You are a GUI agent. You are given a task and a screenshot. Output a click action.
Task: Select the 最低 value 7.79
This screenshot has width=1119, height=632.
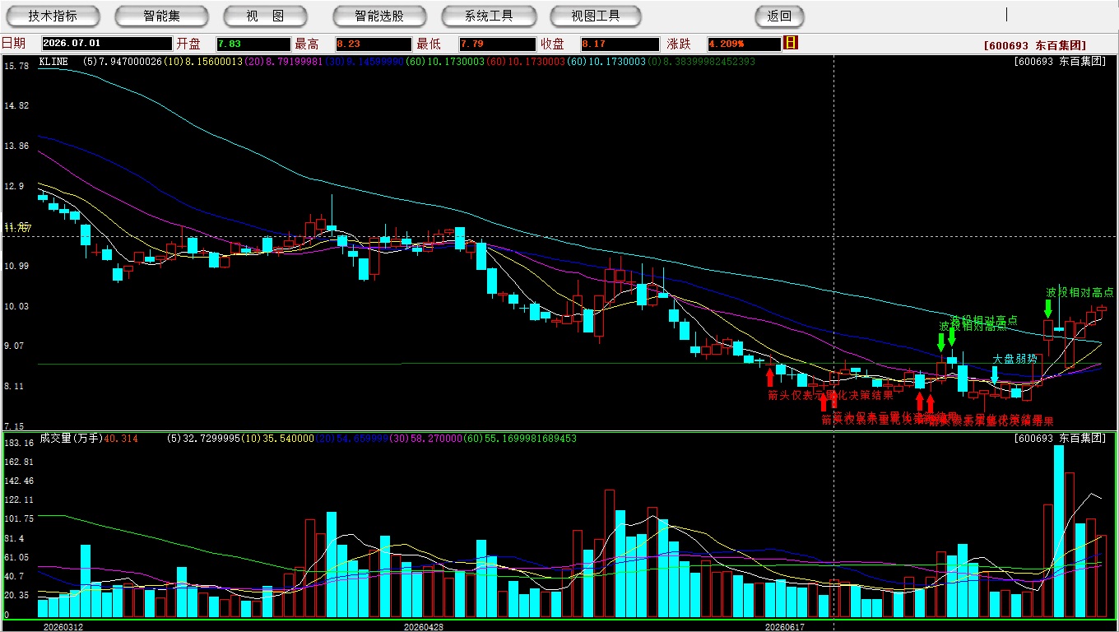pos(498,44)
